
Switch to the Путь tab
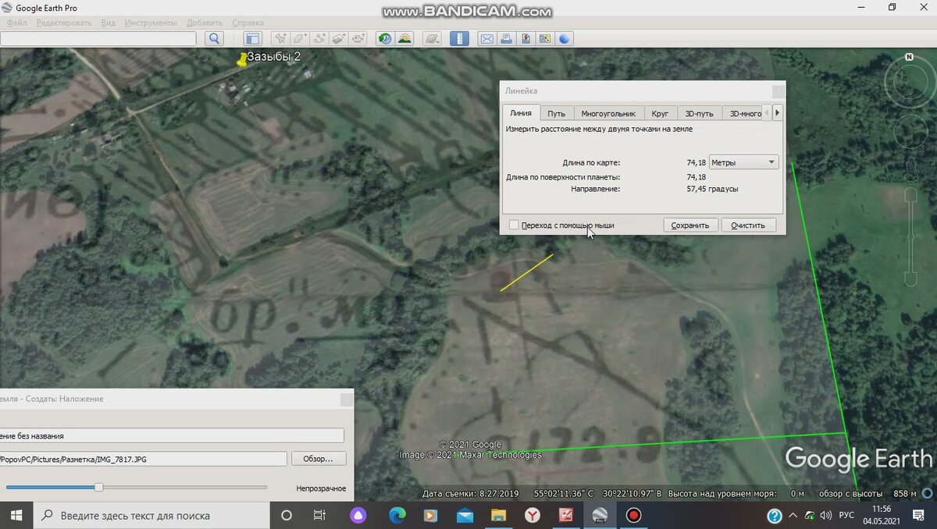pos(557,113)
